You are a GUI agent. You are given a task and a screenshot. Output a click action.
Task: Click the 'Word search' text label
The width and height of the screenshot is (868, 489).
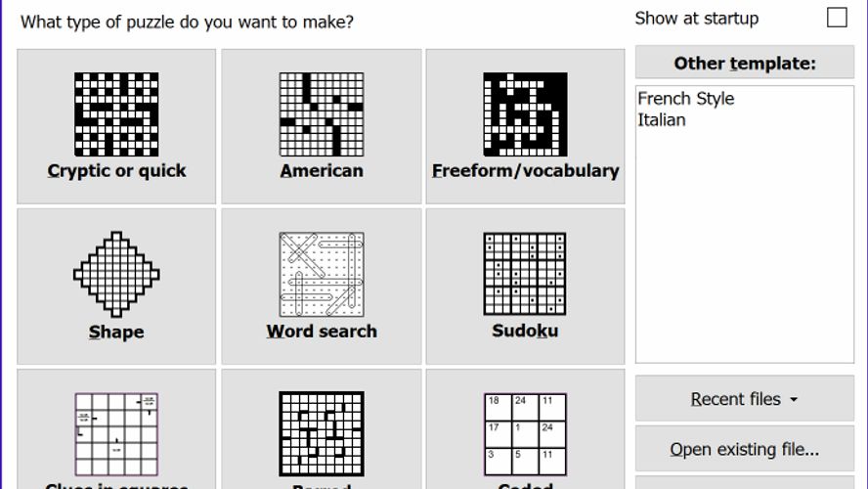pyautogui.click(x=322, y=332)
